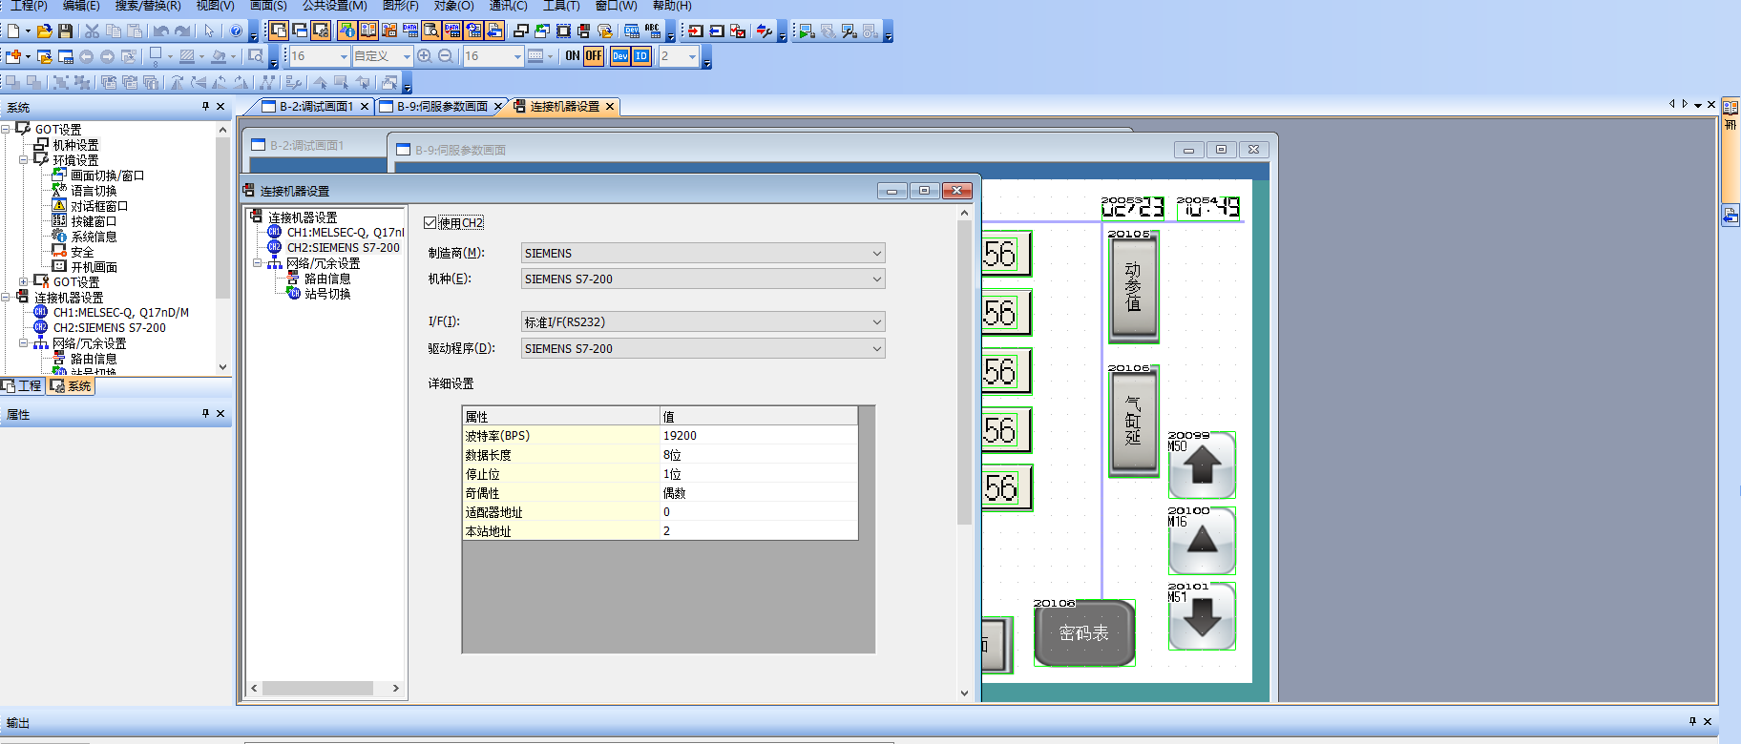Pin the 系统 panel with pushpin
This screenshot has height=744, width=1741.
click(205, 106)
